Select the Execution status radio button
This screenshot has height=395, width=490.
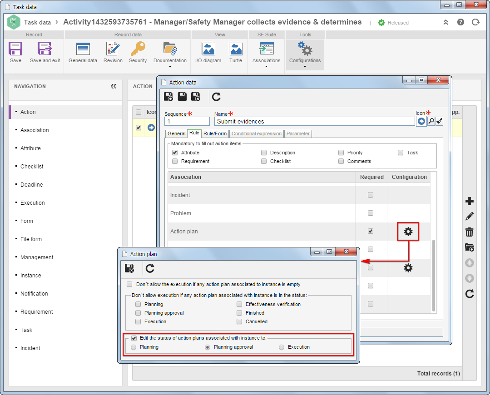coord(282,347)
